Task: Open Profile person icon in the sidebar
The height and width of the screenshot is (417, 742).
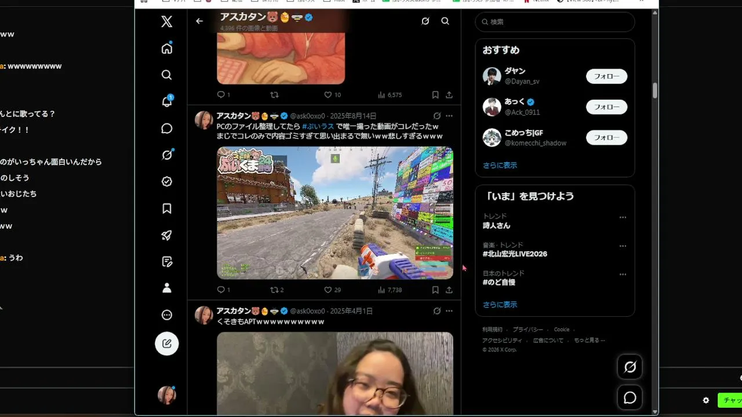Action: (167, 288)
